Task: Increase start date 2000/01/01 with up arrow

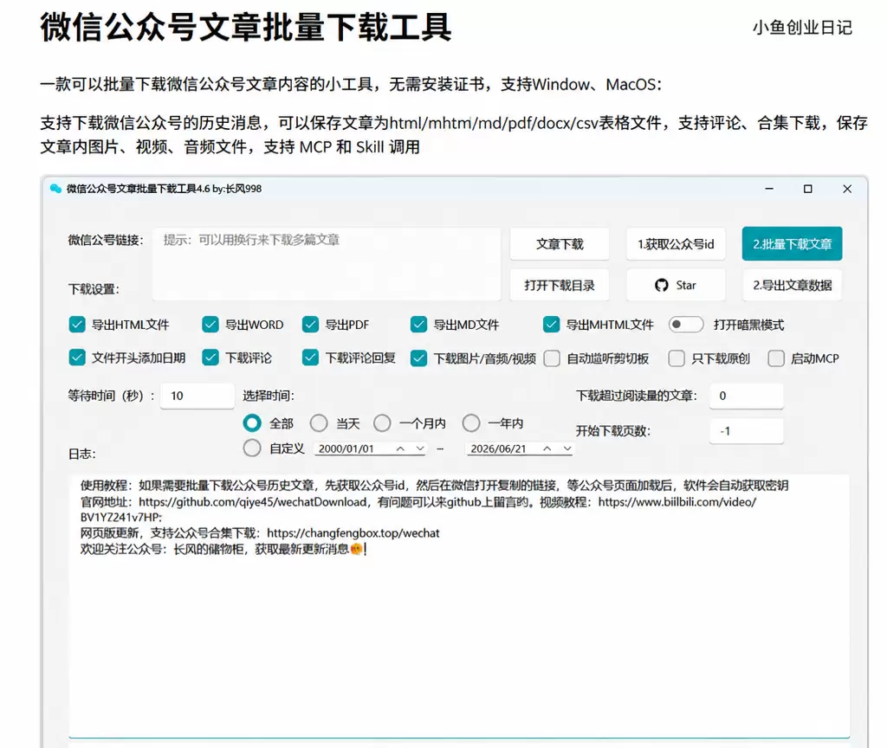Action: [x=400, y=448]
